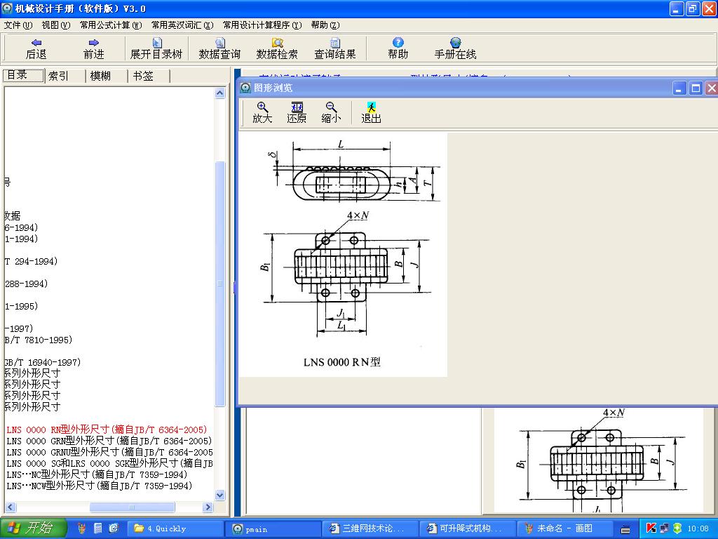Zoom out with 缩小 in the 图形浏览 window

tap(331, 112)
